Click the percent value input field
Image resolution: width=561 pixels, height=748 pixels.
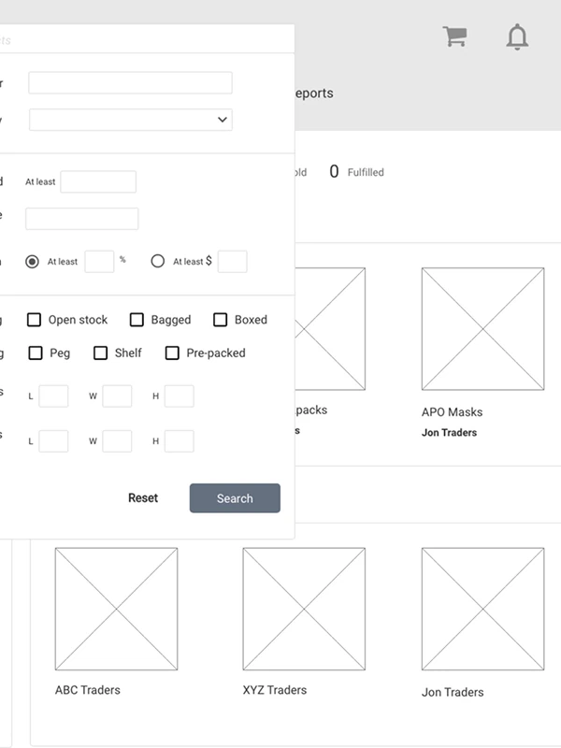tap(99, 262)
